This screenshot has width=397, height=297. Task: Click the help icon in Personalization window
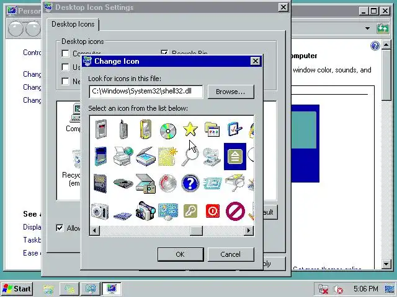pos(375,46)
